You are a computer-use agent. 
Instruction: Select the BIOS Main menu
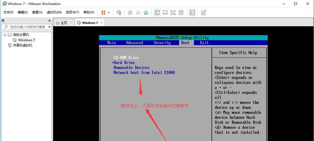[x=112, y=43]
